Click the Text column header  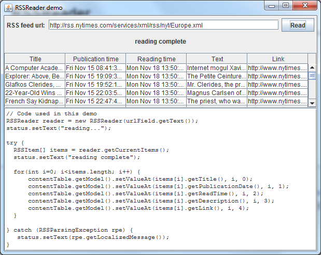217,59
